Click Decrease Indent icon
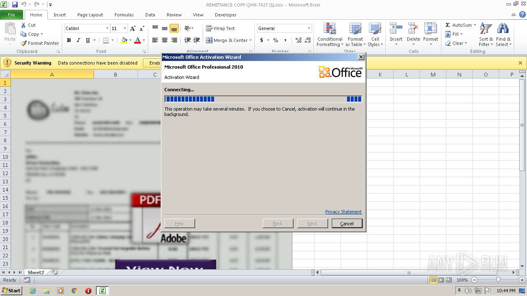The image size is (527, 296). [187, 40]
